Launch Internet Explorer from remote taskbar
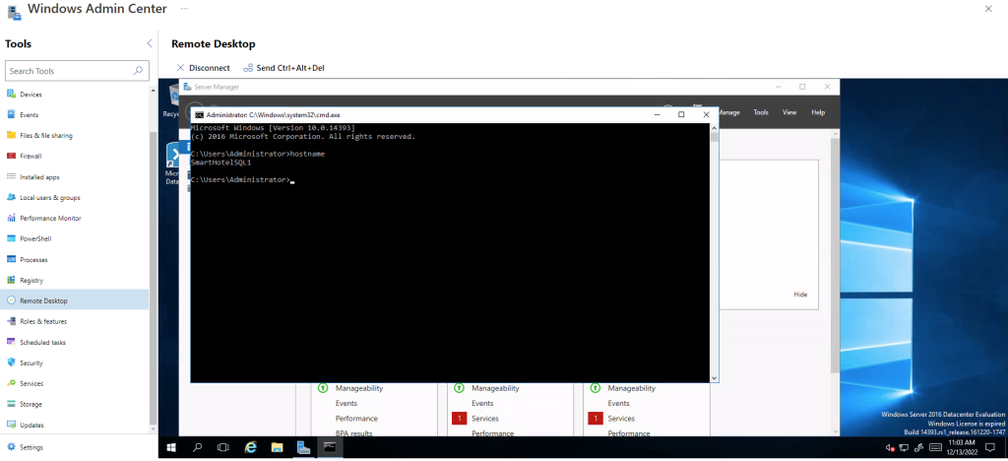 point(251,447)
